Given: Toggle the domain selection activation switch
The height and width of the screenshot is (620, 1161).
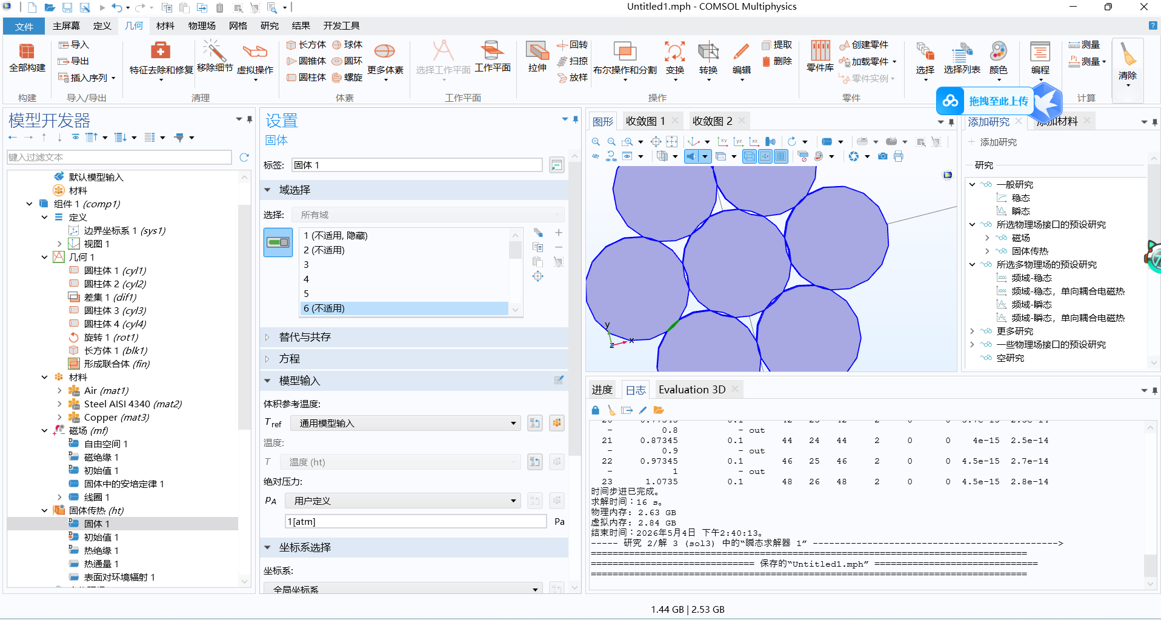Looking at the screenshot, I should coord(278,242).
